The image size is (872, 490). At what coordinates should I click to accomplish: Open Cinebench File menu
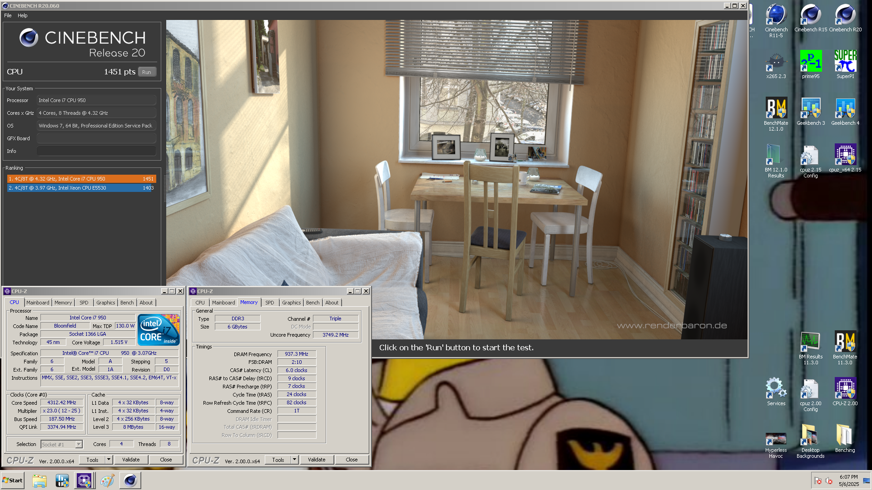tap(8, 15)
